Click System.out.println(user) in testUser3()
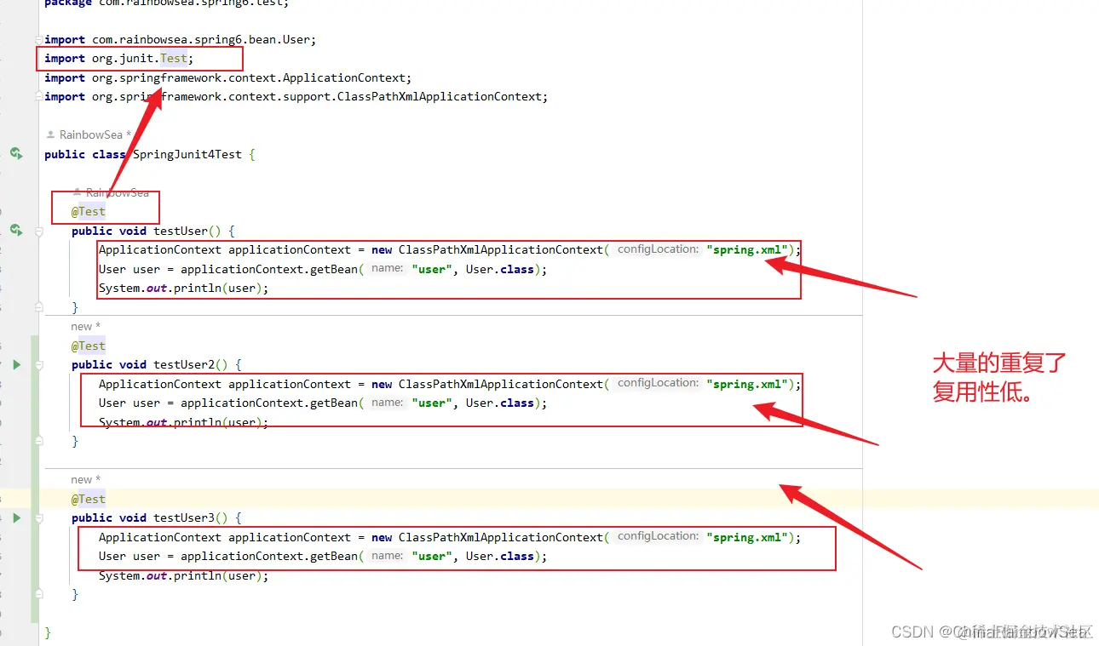1099x646 pixels. pos(183,575)
